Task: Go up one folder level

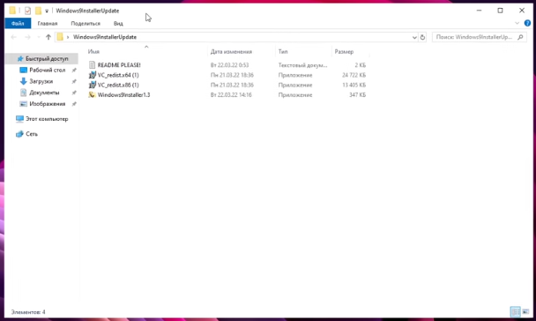Action: click(x=48, y=37)
